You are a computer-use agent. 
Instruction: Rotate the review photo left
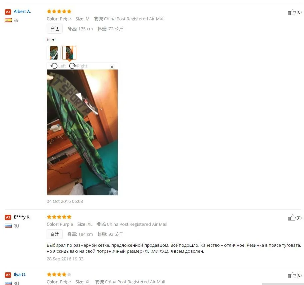(58, 66)
